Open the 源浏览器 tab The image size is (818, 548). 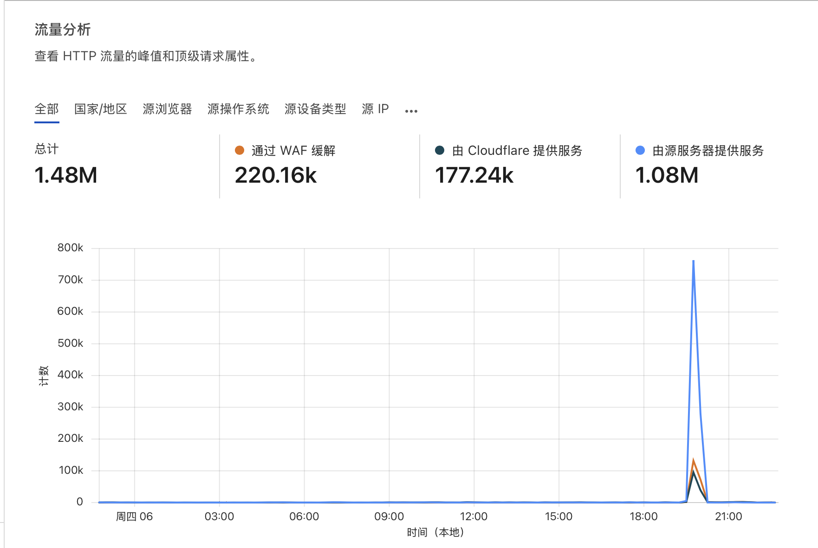tap(167, 109)
